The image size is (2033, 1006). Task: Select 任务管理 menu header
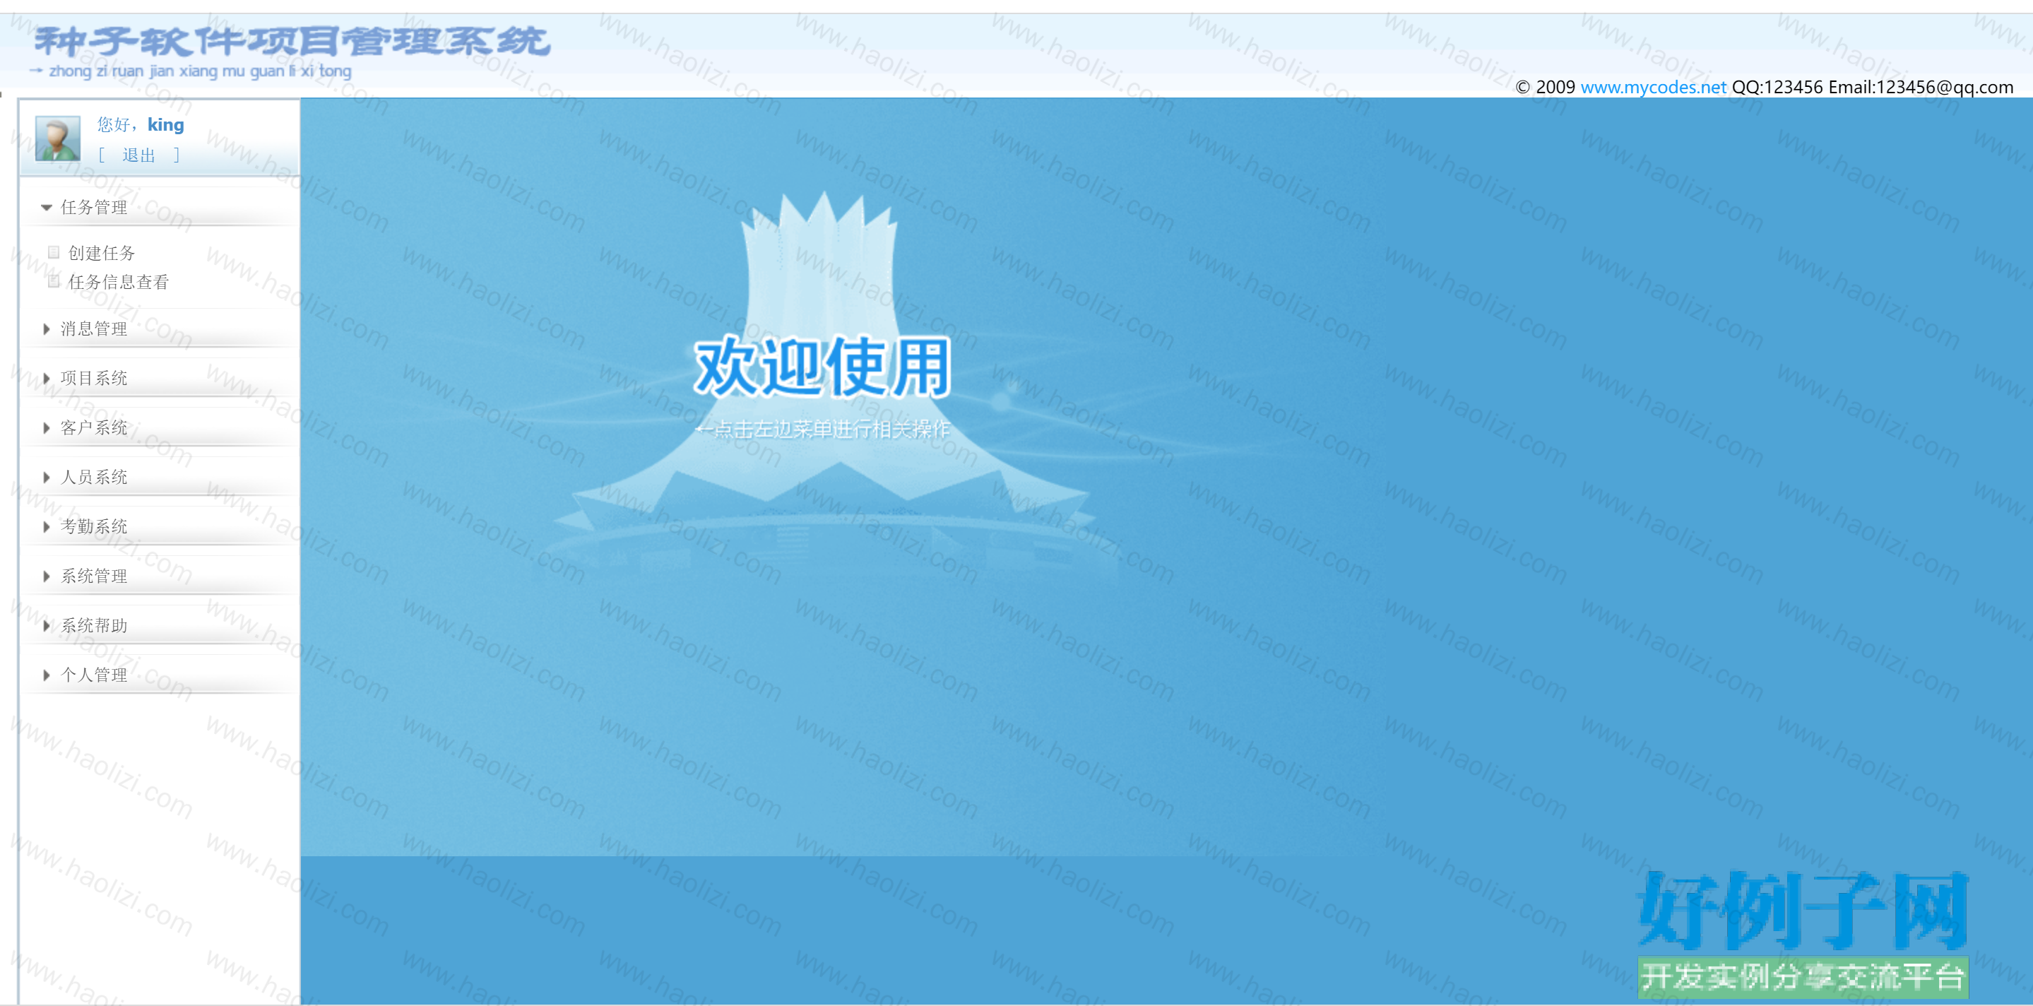tap(94, 208)
